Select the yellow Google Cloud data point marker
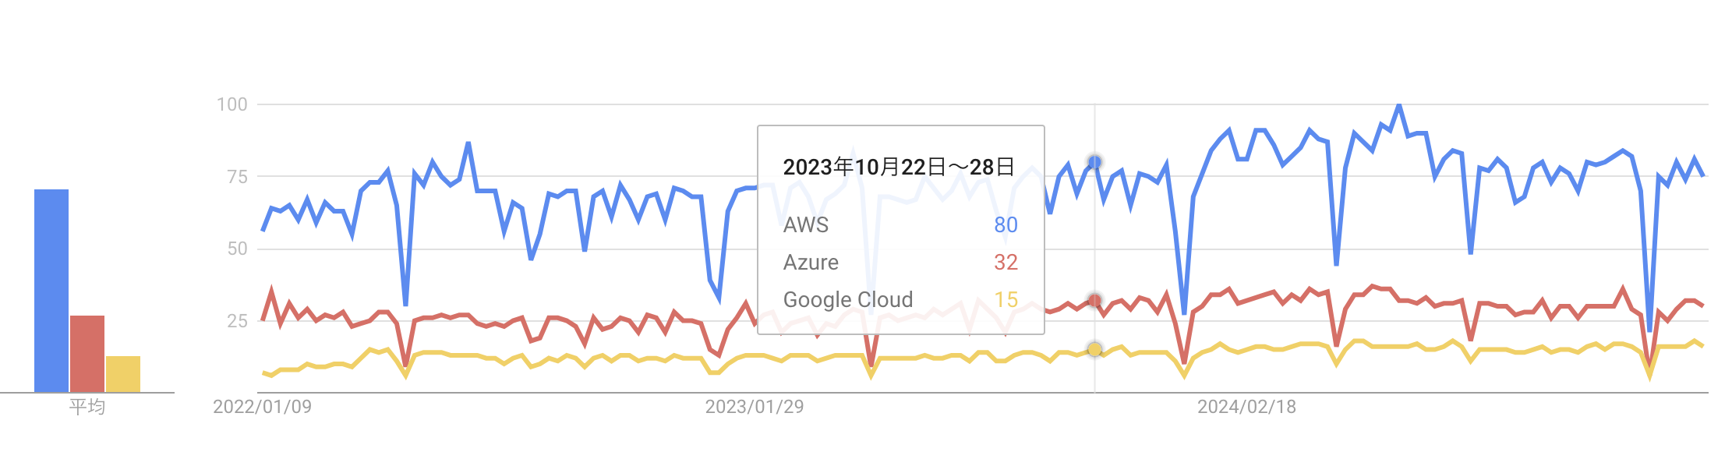The width and height of the screenshot is (1732, 466). pos(1094,349)
